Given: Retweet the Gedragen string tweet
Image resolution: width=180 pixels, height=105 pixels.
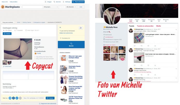Looking at the screenshot, I should (141, 65).
